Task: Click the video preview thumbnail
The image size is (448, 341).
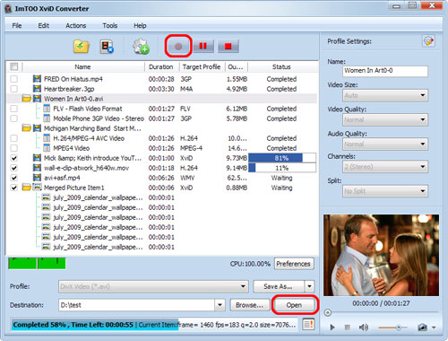Action: point(381,255)
